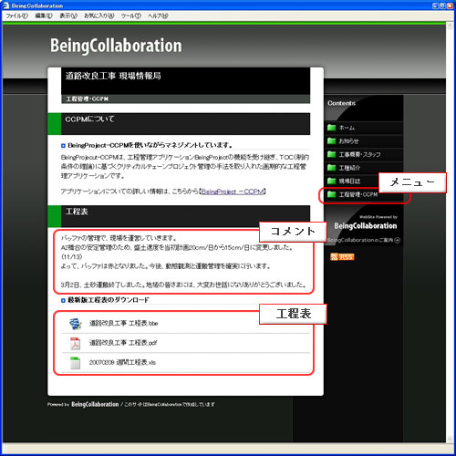Viewport: 456px width, 456px height.
Task: Click the folder icon beside 現場日誌
Action: tap(331, 181)
